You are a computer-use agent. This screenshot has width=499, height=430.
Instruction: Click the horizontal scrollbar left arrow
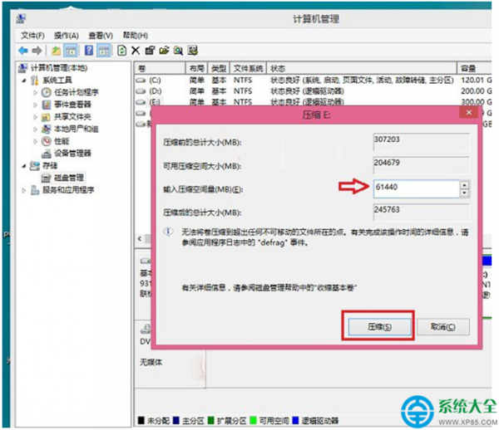pyautogui.click(x=140, y=239)
